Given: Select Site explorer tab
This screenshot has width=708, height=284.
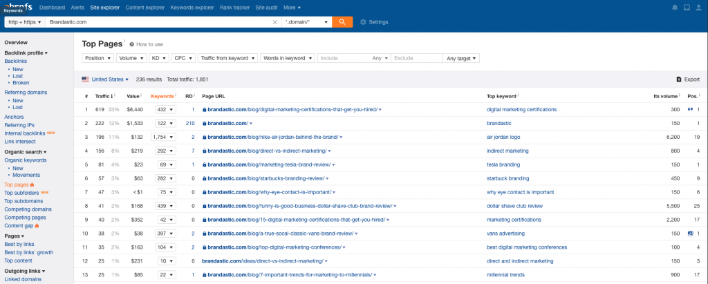Looking at the screenshot, I should click(105, 7).
